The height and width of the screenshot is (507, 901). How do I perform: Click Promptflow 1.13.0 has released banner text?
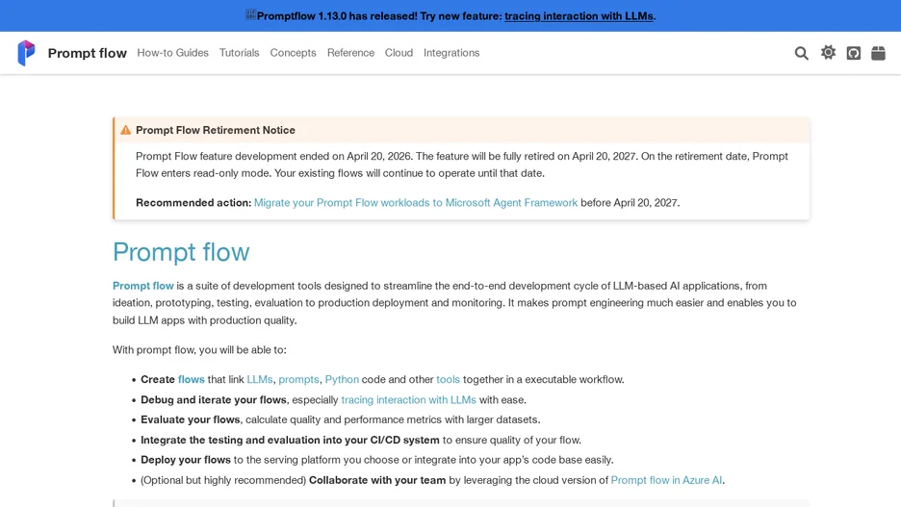[337, 16]
